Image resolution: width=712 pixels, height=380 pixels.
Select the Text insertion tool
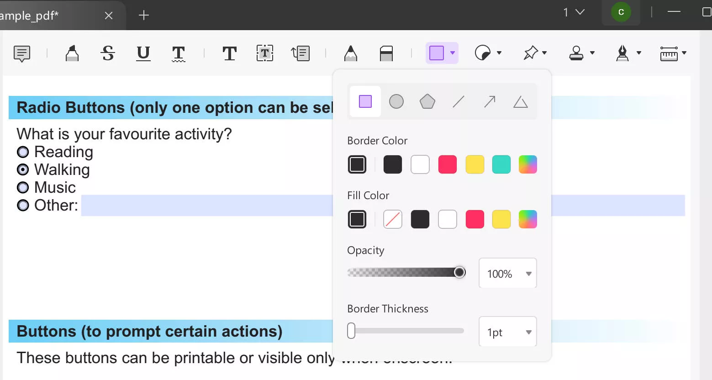tap(229, 53)
